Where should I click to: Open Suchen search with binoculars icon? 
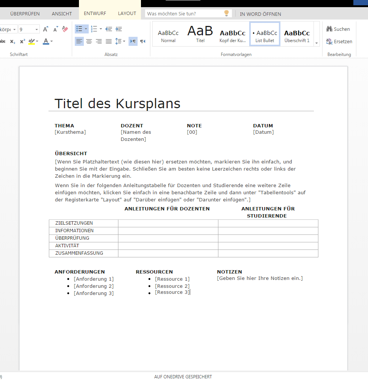click(338, 29)
